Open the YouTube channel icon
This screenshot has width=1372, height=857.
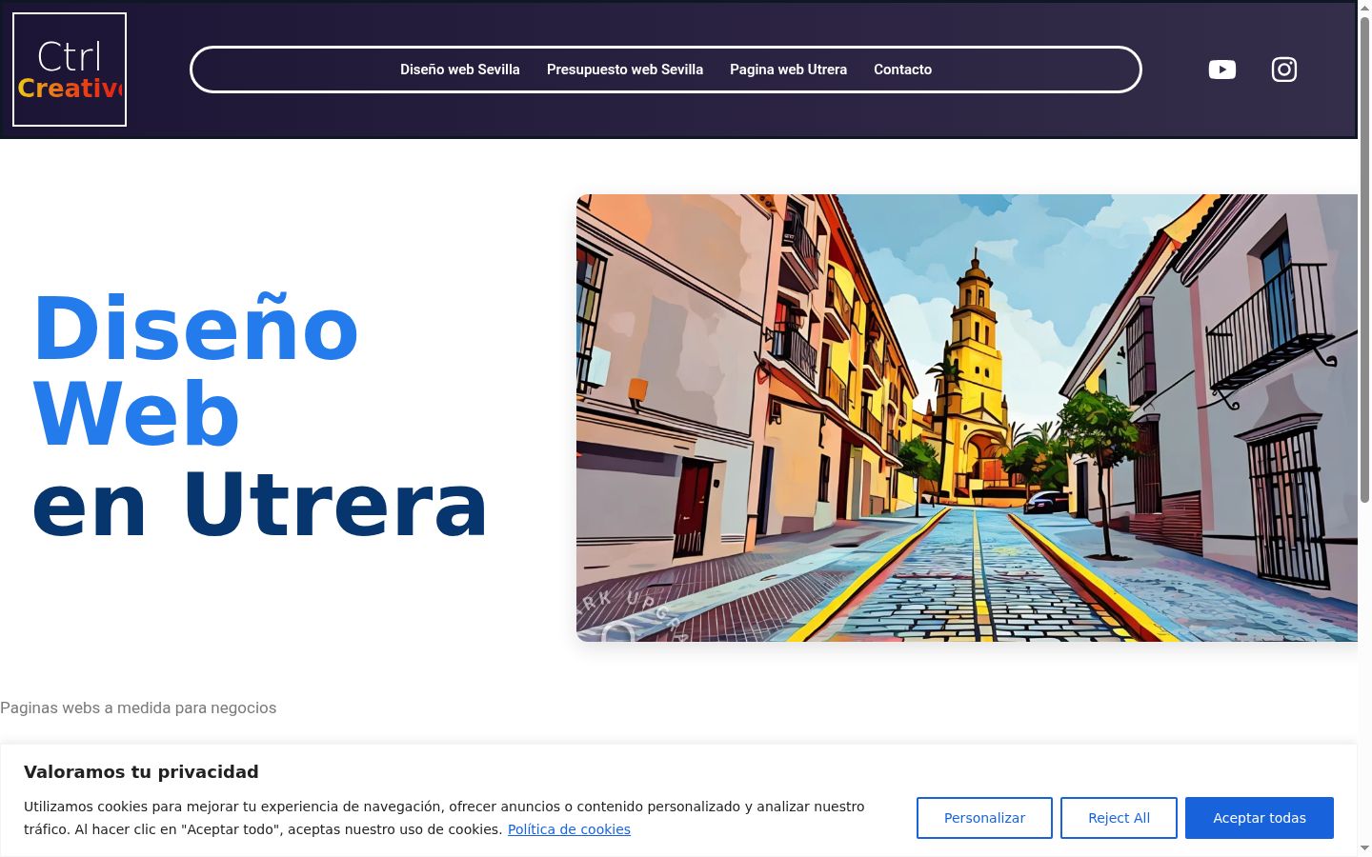(1221, 70)
